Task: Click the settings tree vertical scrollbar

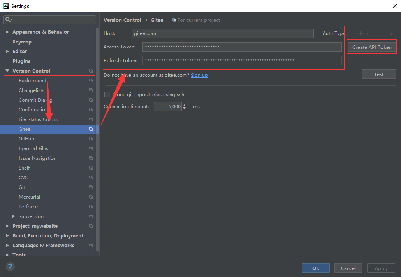Action: 97,139
